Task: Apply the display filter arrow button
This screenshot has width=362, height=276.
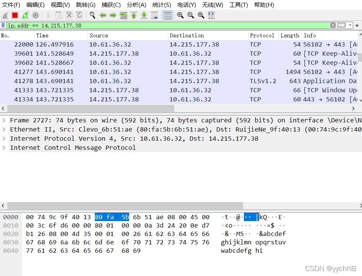Action: click(x=341, y=25)
